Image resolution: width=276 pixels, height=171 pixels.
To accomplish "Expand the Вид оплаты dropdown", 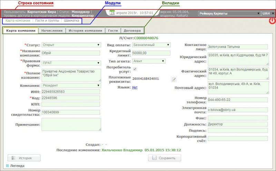I will [151, 45].
